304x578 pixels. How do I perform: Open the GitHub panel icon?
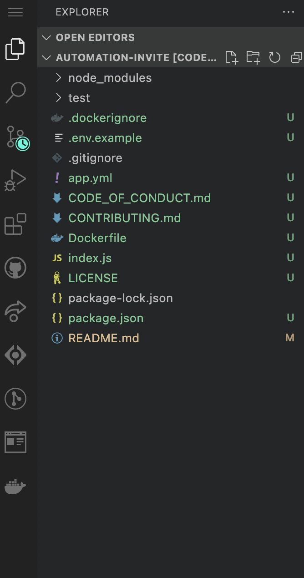click(15, 268)
